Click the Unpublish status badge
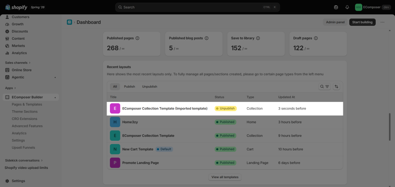The image size is (395, 187). pyautogui.click(x=225, y=108)
